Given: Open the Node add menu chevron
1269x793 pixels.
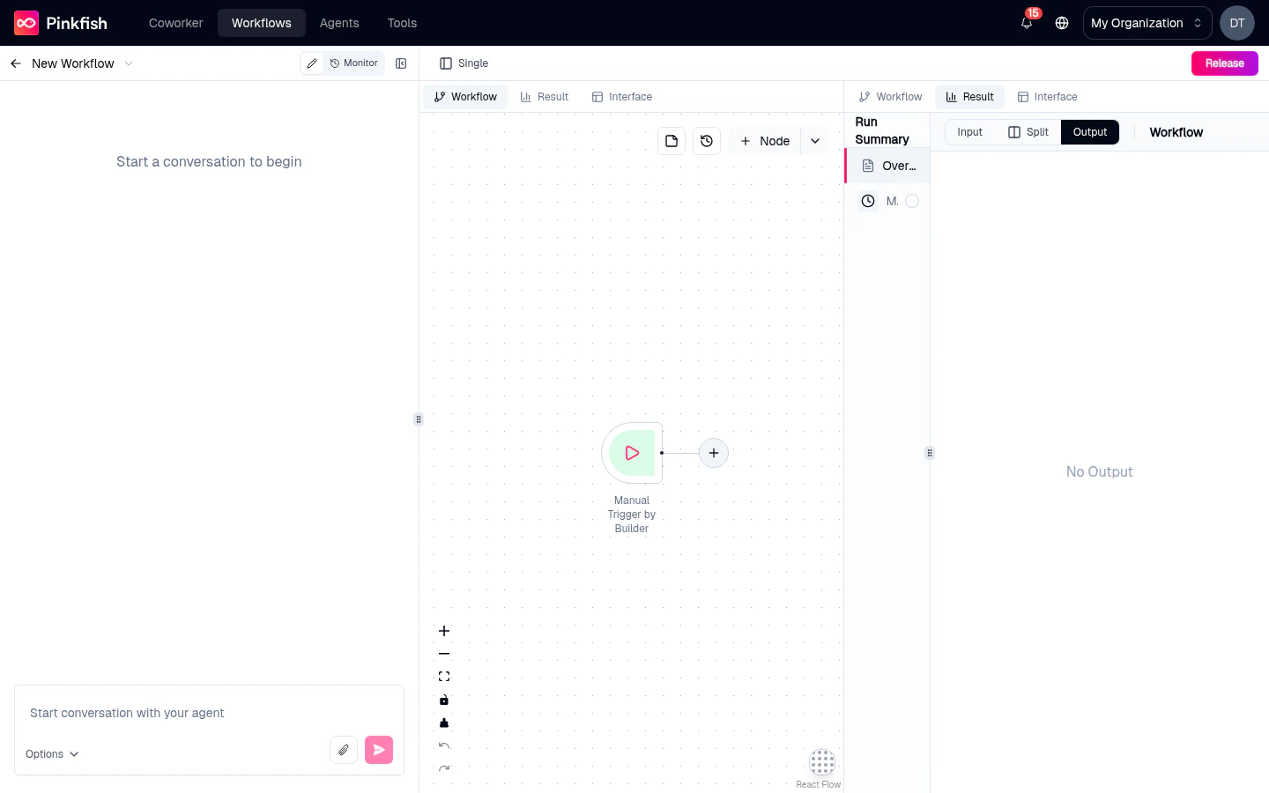Looking at the screenshot, I should [814, 141].
